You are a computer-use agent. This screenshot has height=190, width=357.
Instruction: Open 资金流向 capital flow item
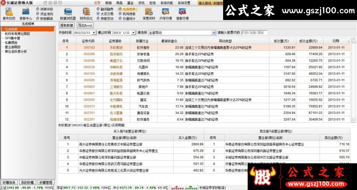(45, 14)
